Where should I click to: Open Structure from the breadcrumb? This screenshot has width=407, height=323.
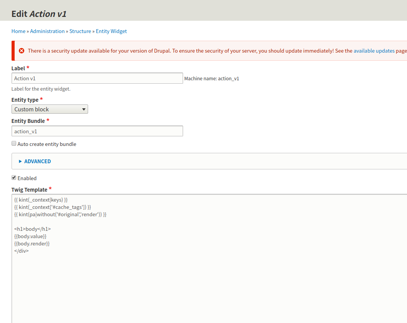point(80,31)
